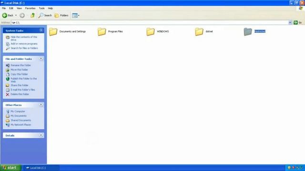This screenshot has height=171, width=305.
Task: Open My Network Places link
Action: [20, 124]
